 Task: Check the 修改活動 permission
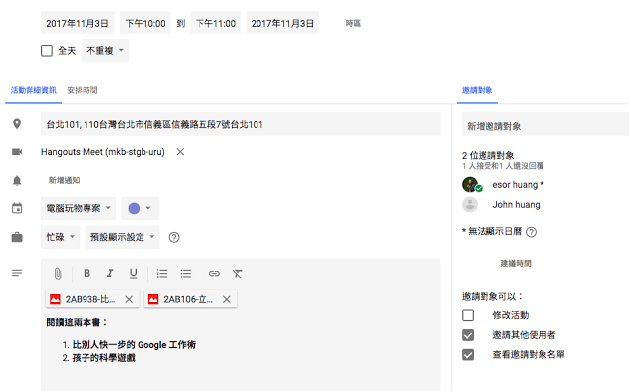(x=468, y=315)
